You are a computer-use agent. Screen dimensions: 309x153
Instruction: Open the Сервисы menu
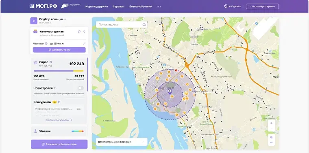coord(118,6)
